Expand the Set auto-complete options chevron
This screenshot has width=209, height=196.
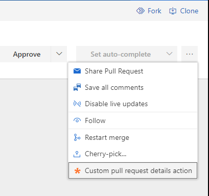169,54
